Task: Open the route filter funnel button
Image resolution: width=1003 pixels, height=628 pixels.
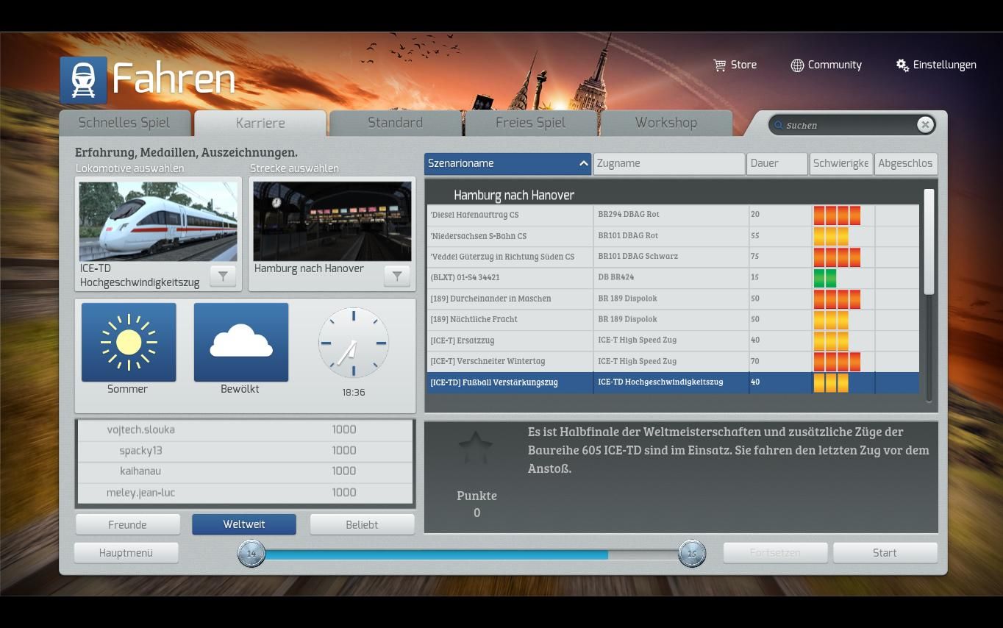Action: 397,276
